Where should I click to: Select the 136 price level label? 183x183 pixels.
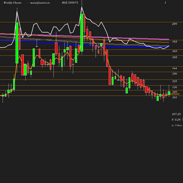point(175,74)
